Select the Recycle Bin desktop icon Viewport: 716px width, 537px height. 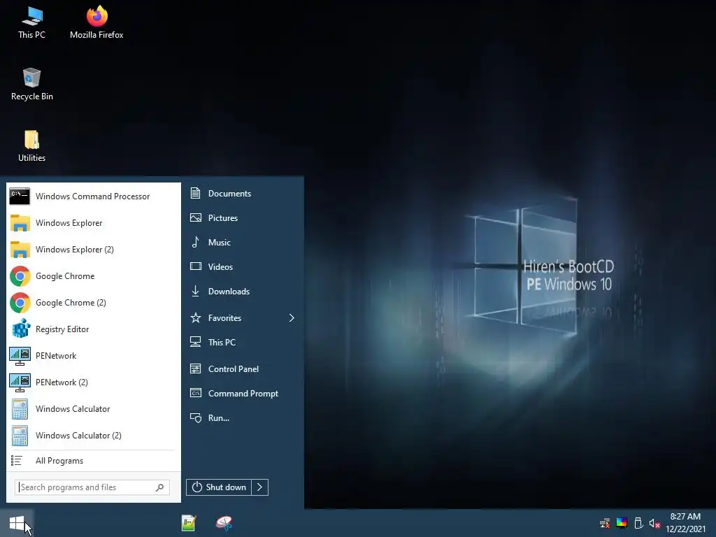(31, 85)
